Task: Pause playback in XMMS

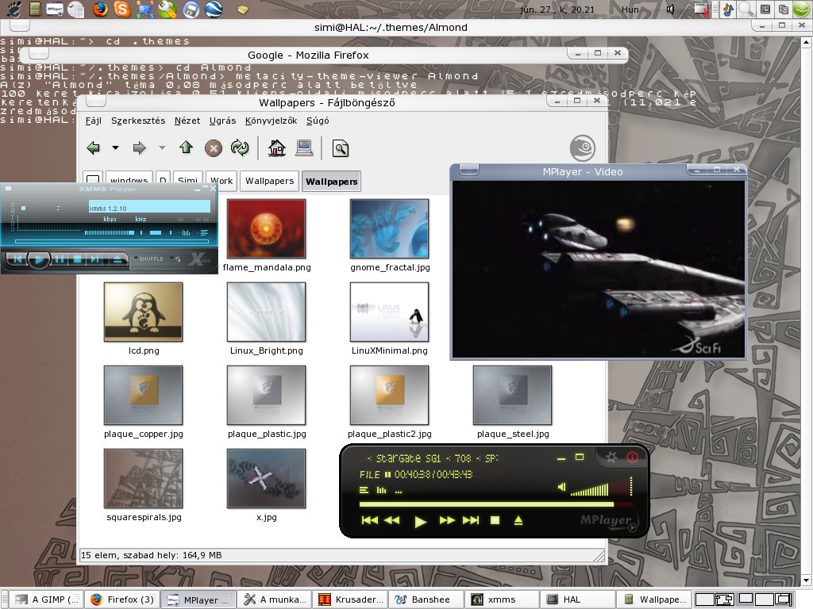Action: click(60, 259)
